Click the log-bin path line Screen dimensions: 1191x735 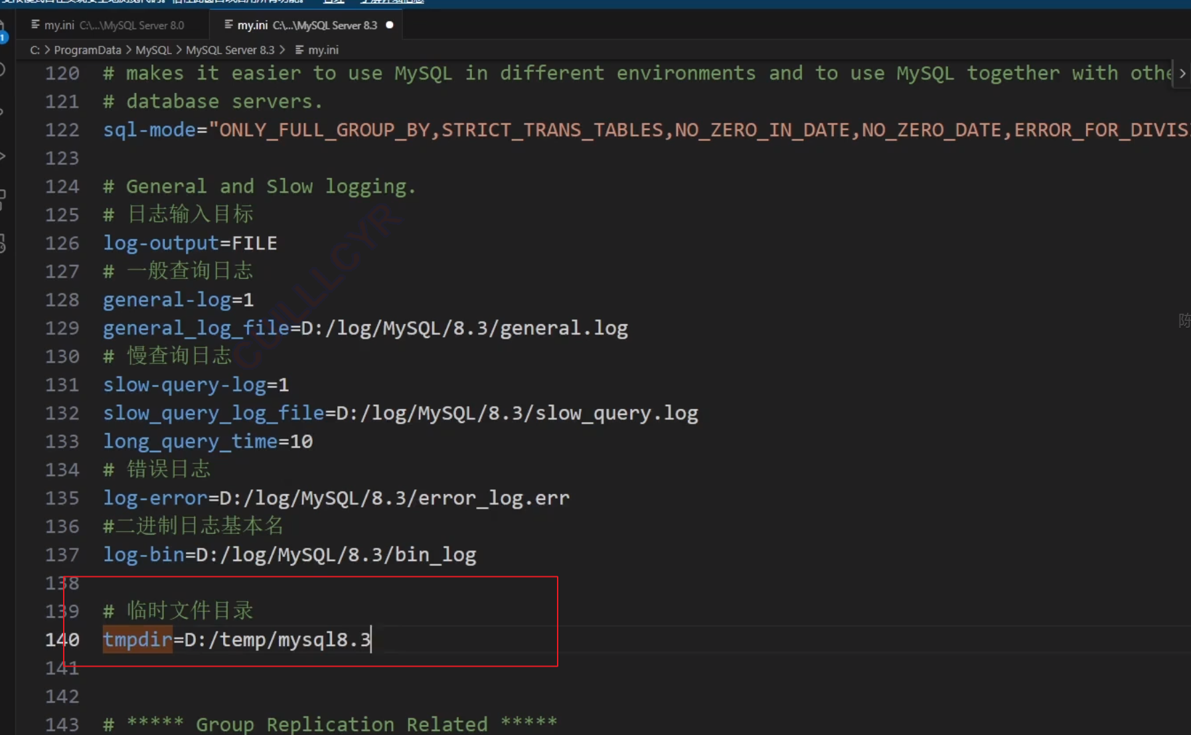tap(289, 555)
